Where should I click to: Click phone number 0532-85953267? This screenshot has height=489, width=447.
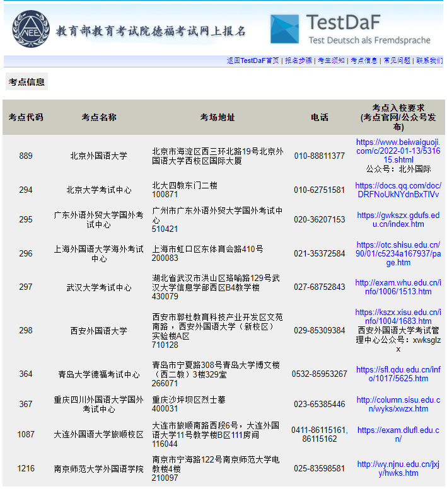click(320, 374)
